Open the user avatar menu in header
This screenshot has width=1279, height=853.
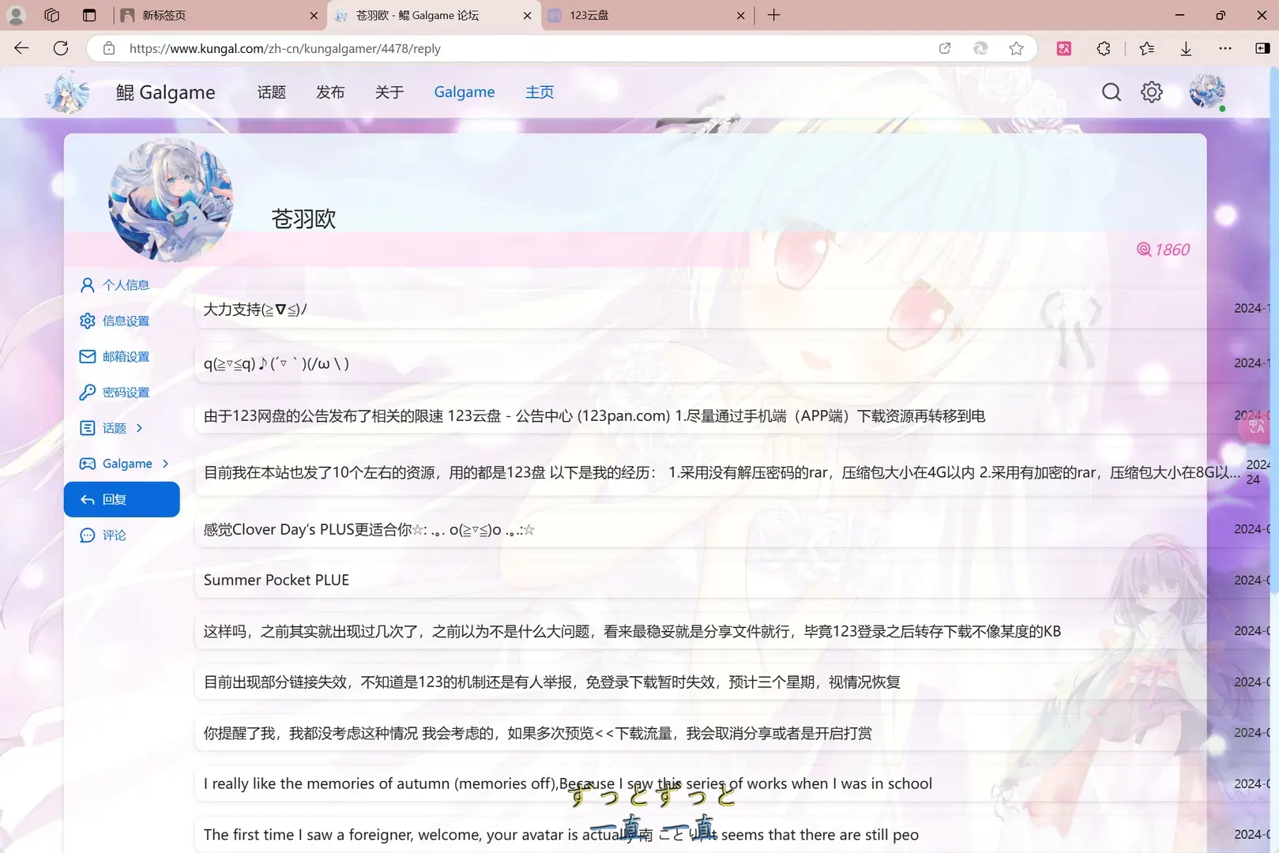[1207, 92]
